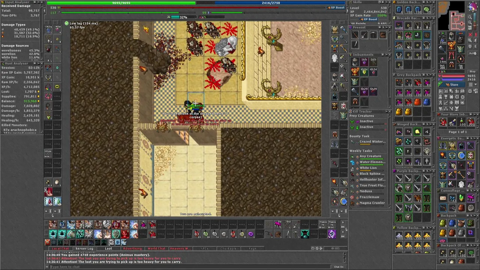Click the purple swirl spell on action bar

coord(331,234)
